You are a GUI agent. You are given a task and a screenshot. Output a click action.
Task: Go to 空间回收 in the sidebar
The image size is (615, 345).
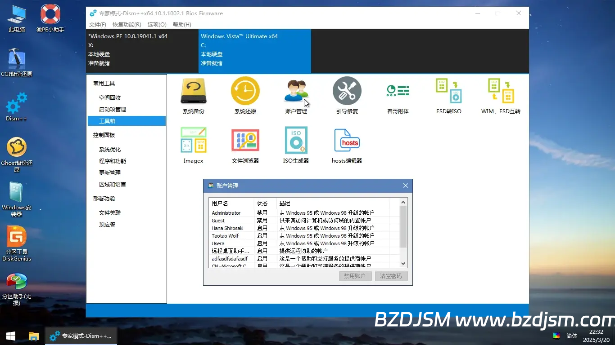click(110, 97)
